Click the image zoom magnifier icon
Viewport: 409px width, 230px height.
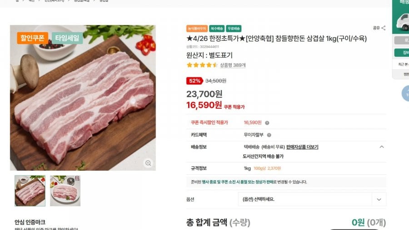(148, 163)
